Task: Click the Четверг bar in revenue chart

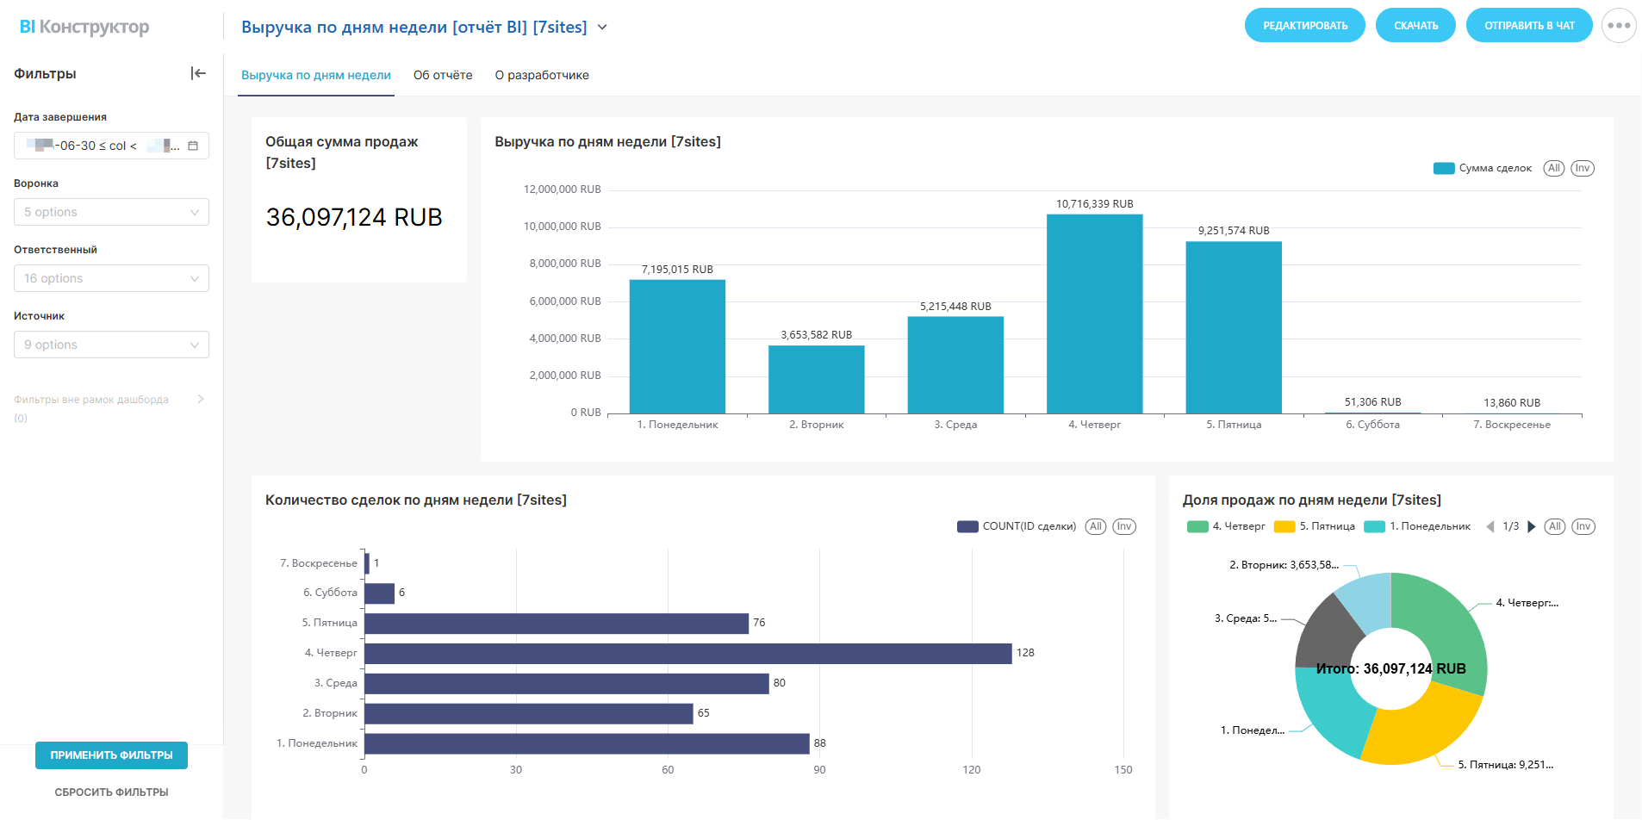Action: (x=1094, y=314)
